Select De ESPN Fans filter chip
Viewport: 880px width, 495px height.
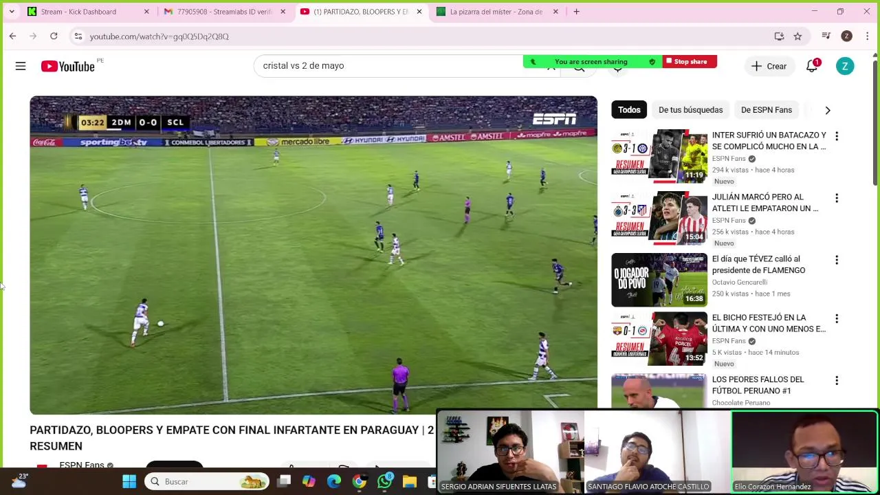pyautogui.click(x=766, y=110)
